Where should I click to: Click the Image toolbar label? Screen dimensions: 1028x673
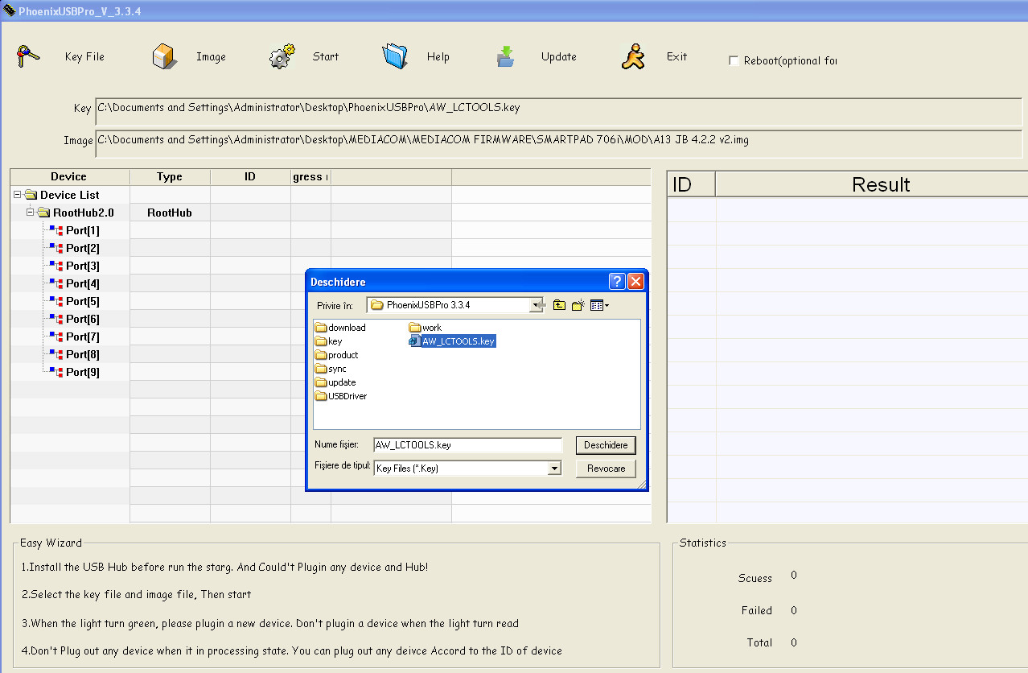point(211,57)
